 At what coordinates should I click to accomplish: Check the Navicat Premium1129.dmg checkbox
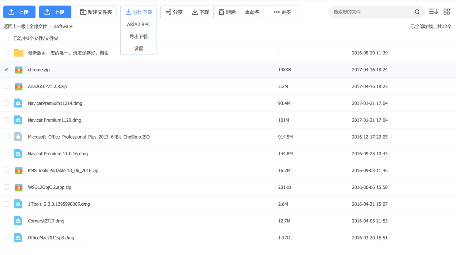(x=6, y=120)
